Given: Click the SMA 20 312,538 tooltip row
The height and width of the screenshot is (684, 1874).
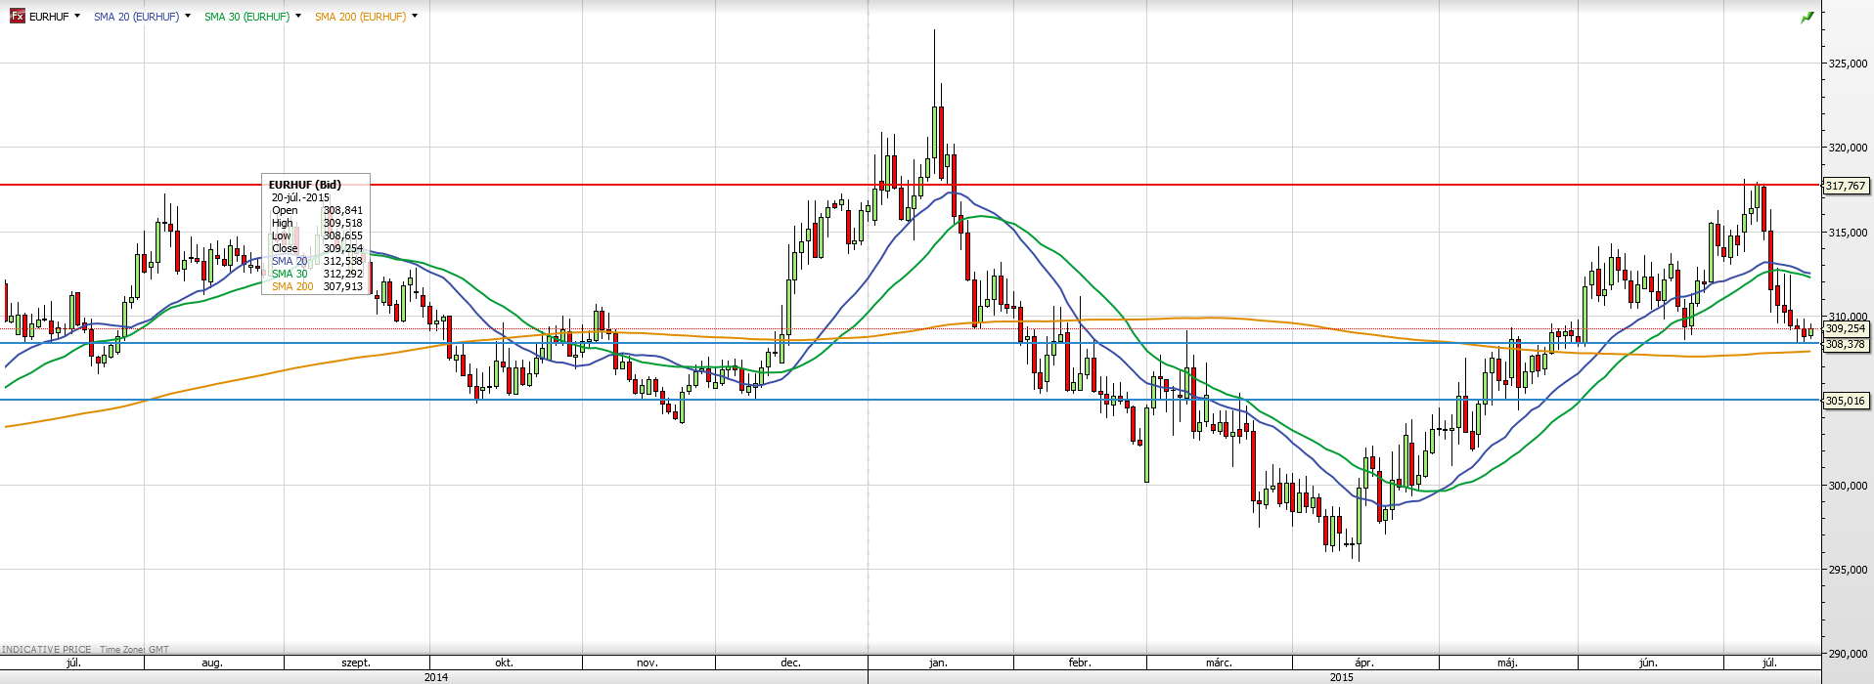Looking at the screenshot, I should [317, 261].
